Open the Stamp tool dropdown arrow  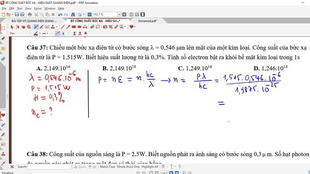57,27
